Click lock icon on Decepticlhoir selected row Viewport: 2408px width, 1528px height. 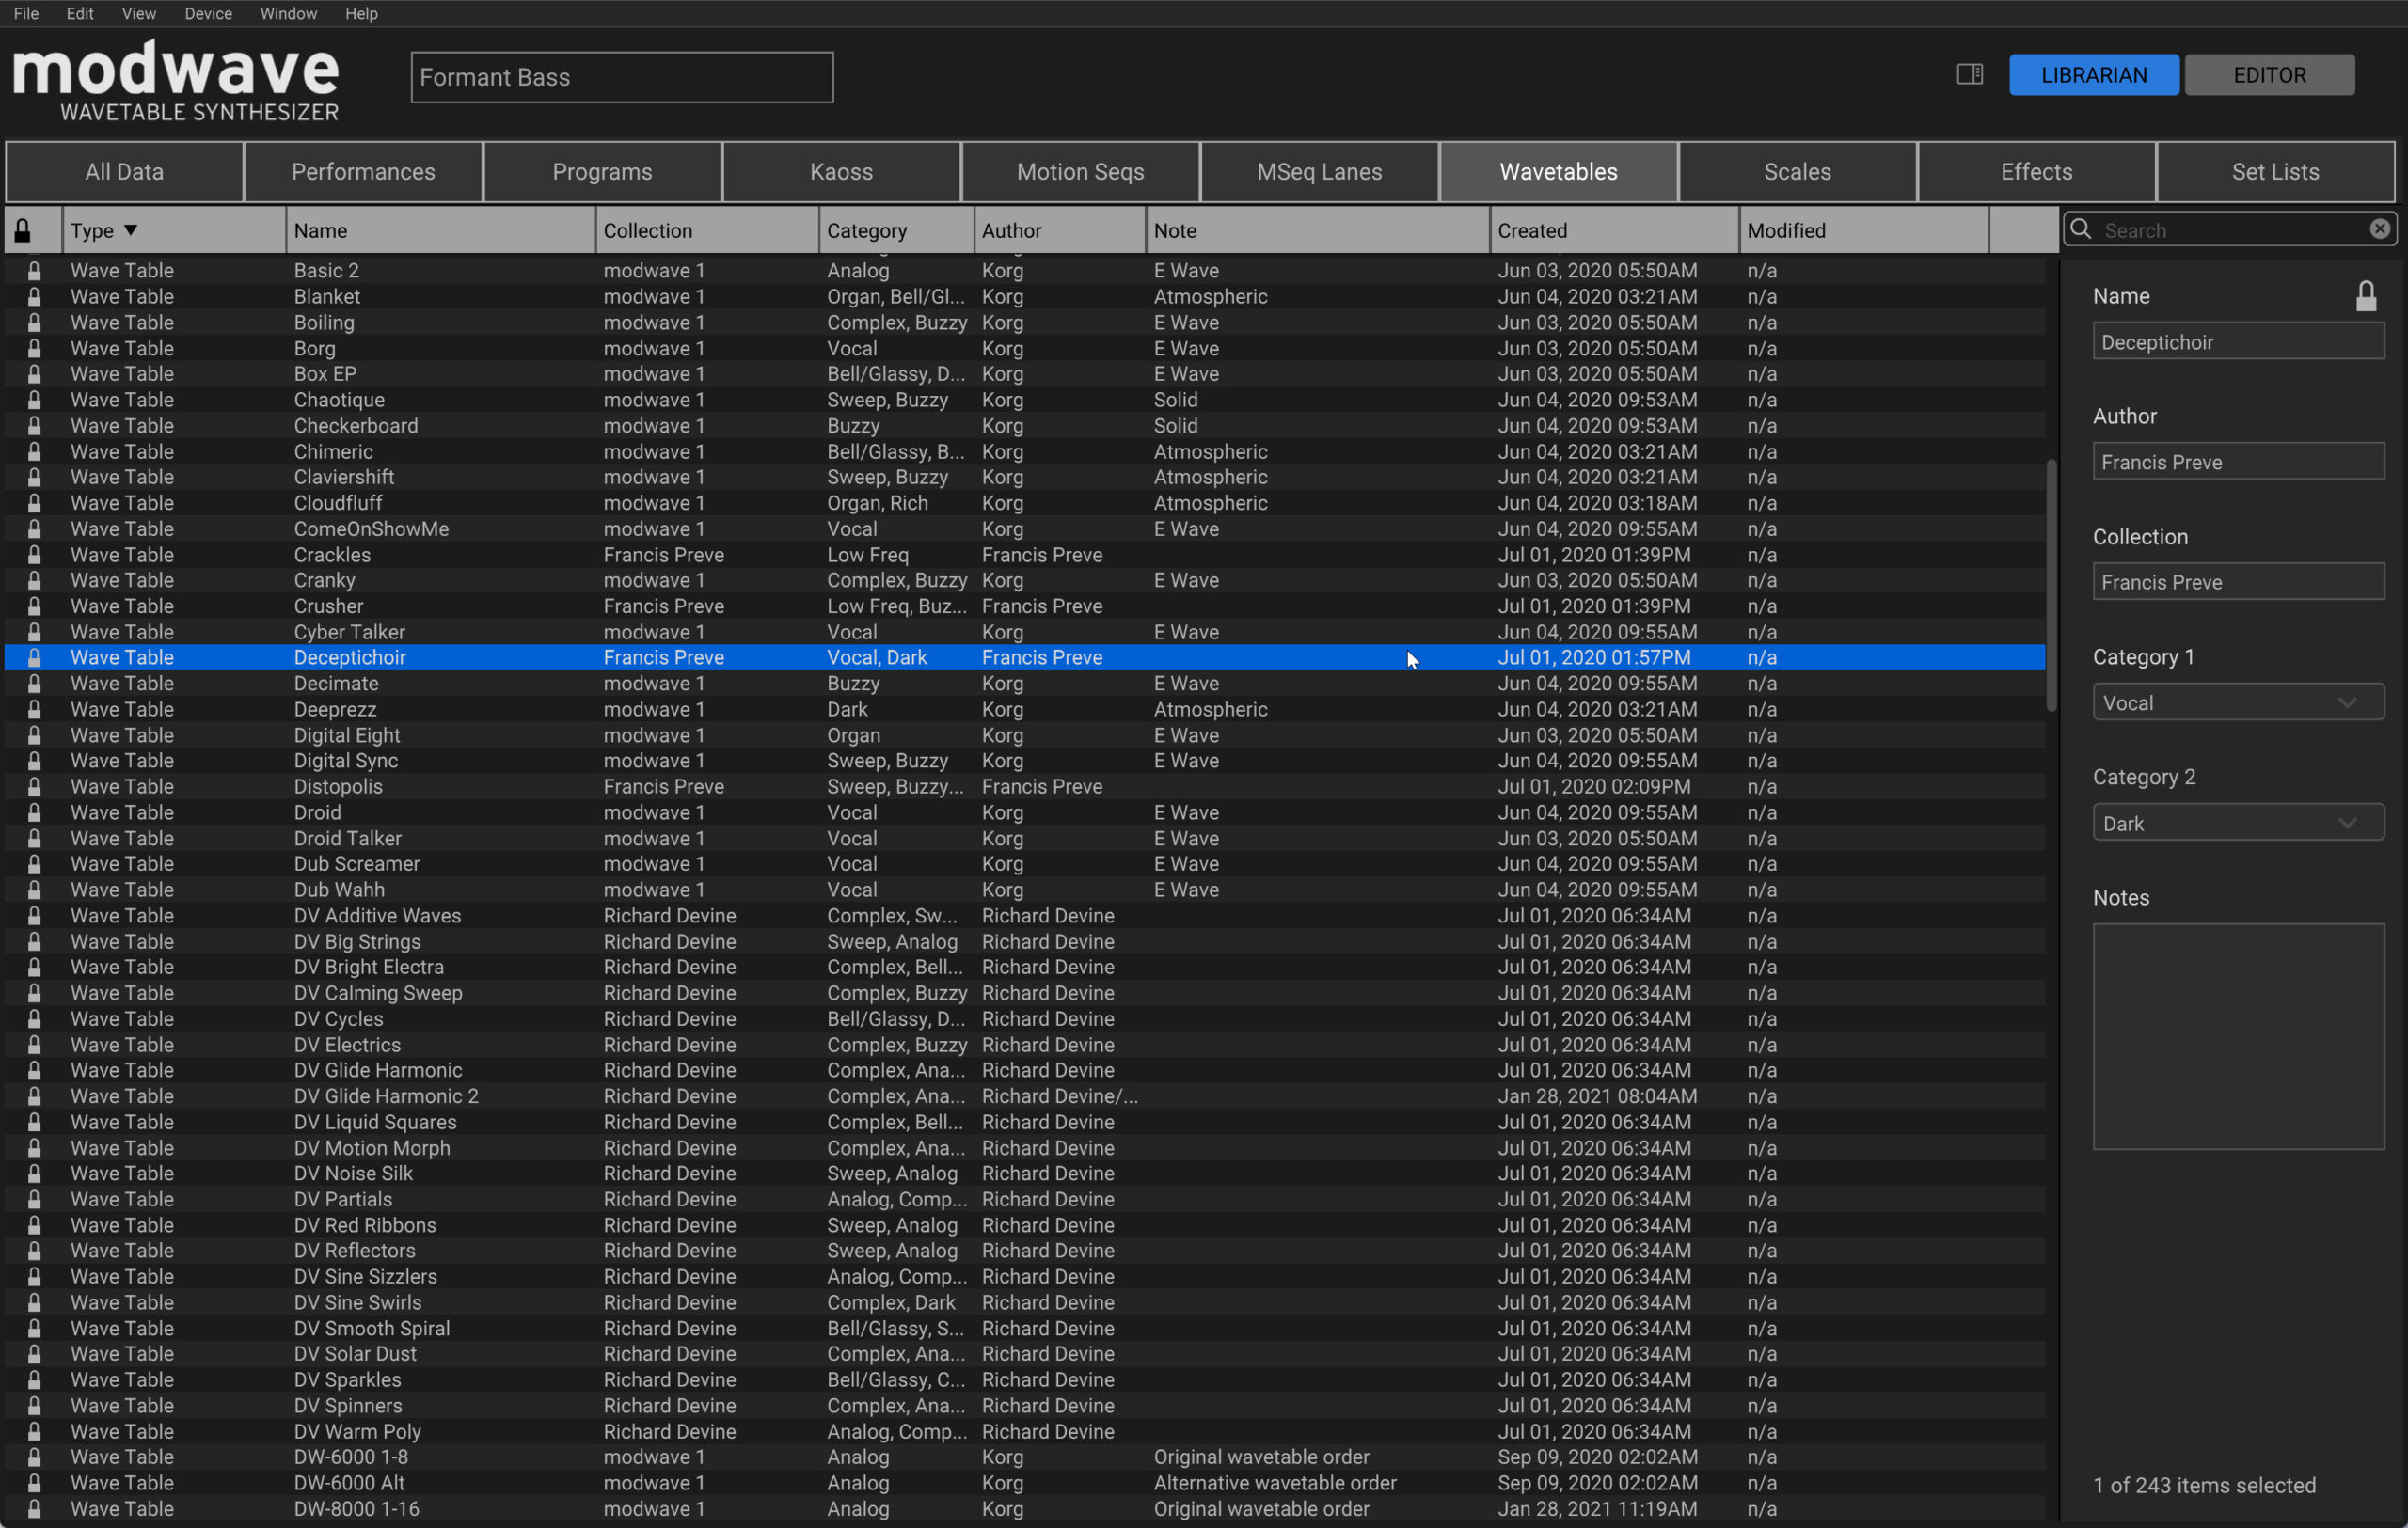click(34, 657)
